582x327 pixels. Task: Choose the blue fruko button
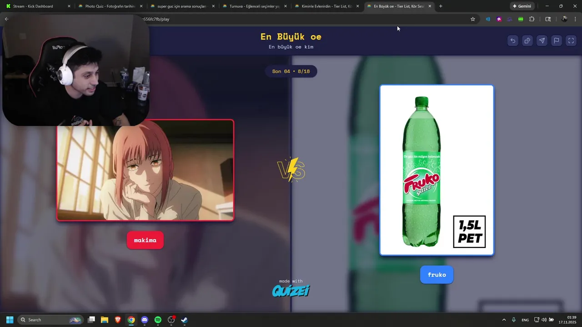(436, 275)
